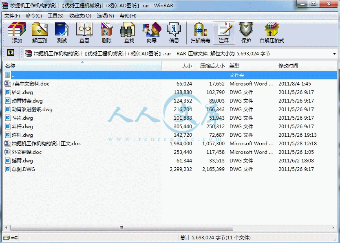The width and height of the screenshot is (340, 243).
Task: Click the 测试 (Test) toolbar icon
Action: (x=62, y=29)
